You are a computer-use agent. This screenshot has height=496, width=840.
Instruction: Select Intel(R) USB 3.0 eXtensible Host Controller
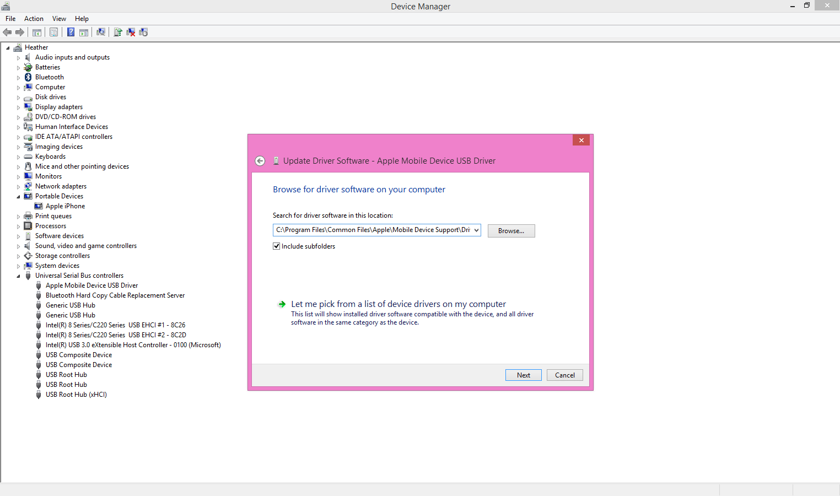(133, 345)
